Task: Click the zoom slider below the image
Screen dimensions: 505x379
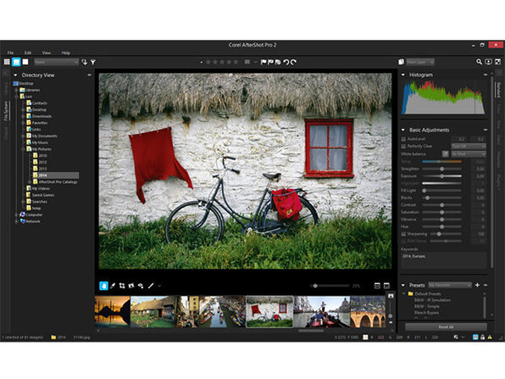Action: 330,286
